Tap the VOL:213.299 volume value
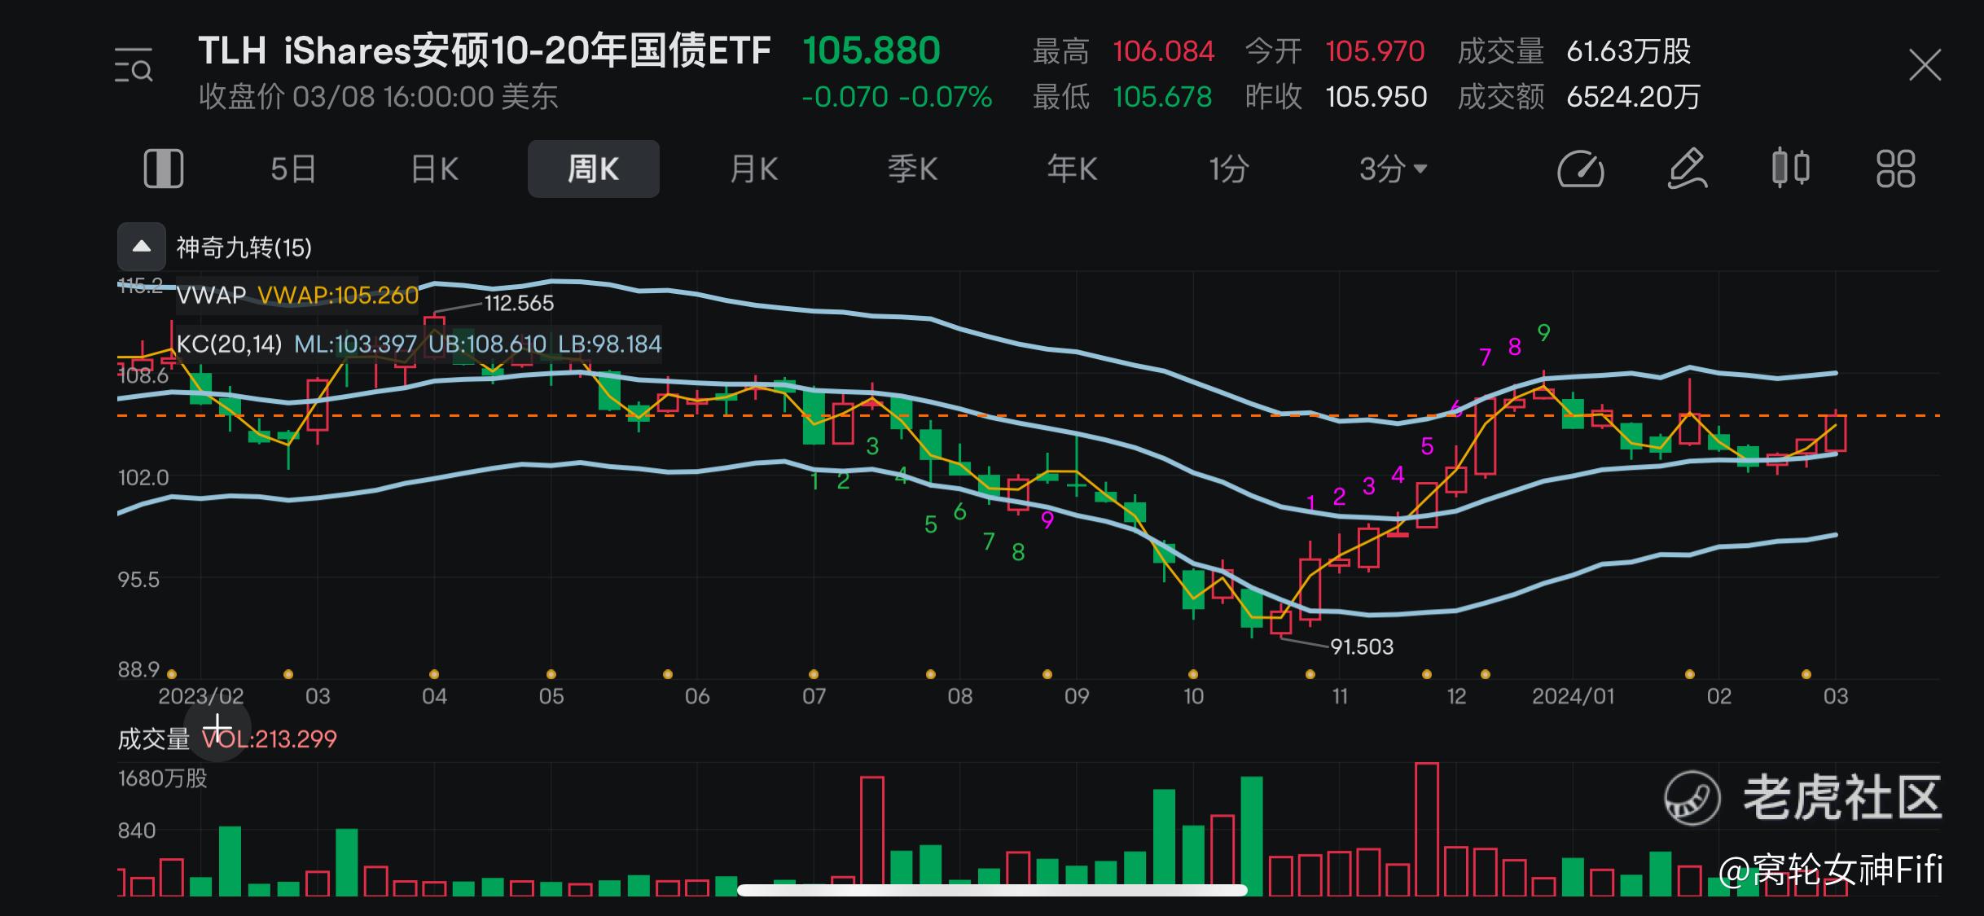This screenshot has height=916, width=1984. coord(270,739)
